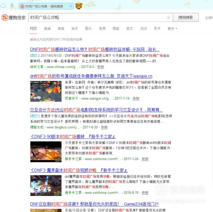Open result DNF时间广场搬砖收益怎么样
213x212 pixels.
pyautogui.click(x=95, y=50)
